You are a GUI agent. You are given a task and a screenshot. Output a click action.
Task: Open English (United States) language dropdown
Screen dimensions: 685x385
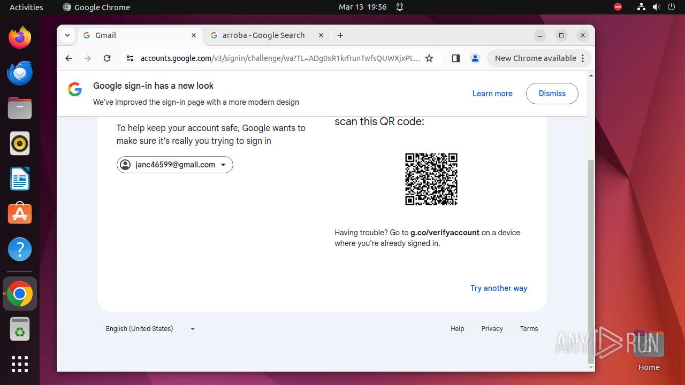point(151,329)
